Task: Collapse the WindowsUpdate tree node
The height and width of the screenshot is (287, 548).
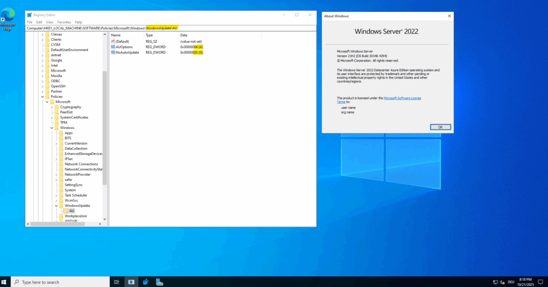Action: coord(56,206)
